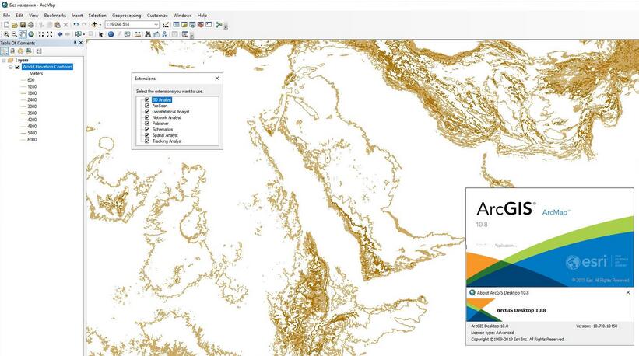The height and width of the screenshot is (356, 639).
Task: Open the Select Features dropdown arrow
Action: tap(84, 34)
